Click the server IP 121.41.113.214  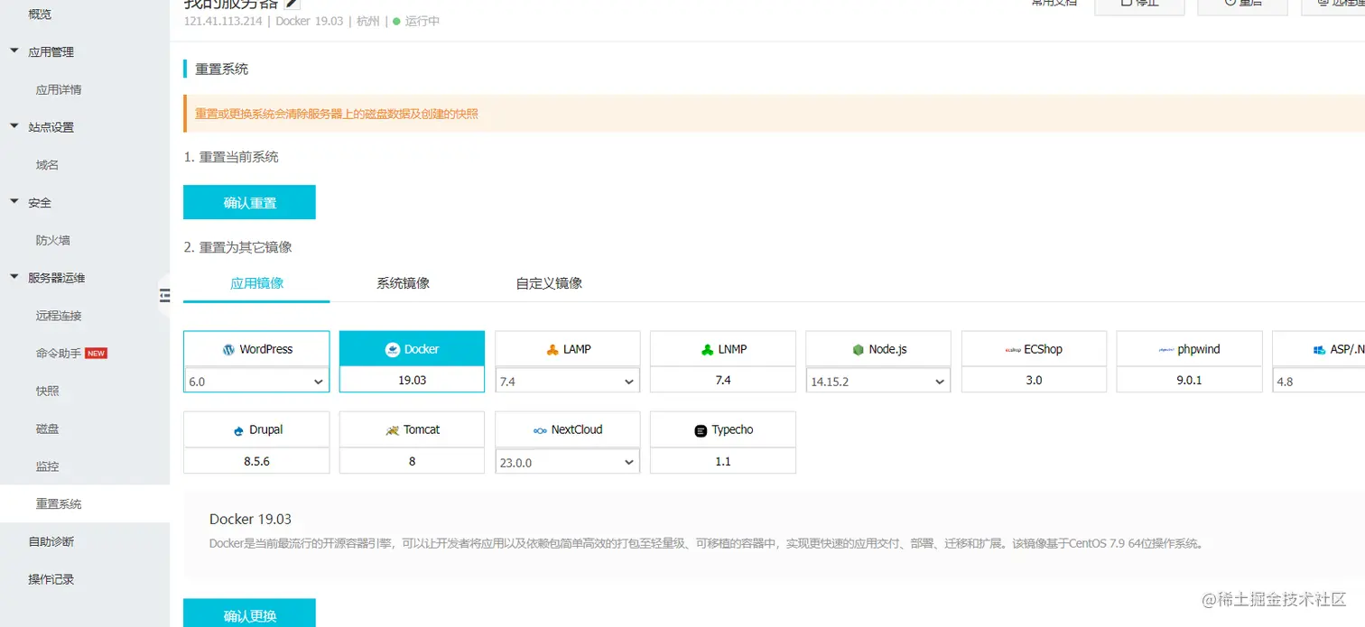(x=223, y=21)
